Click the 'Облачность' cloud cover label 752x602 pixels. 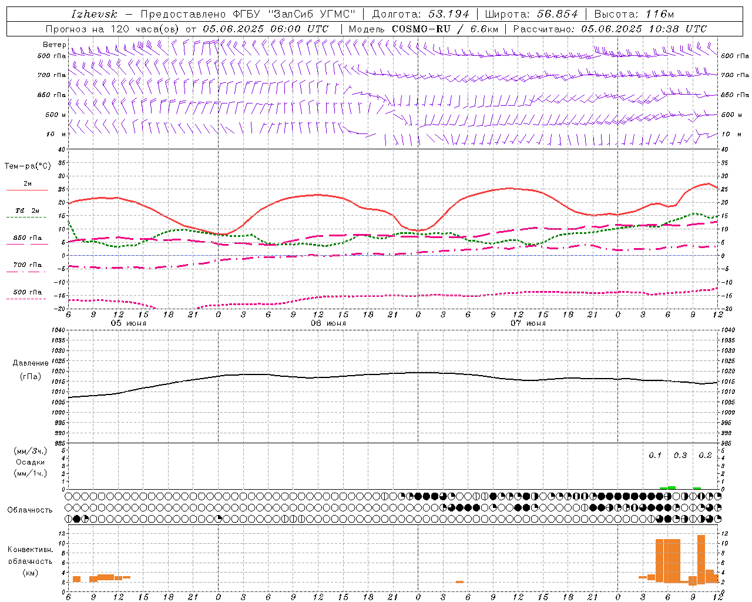coord(30,510)
